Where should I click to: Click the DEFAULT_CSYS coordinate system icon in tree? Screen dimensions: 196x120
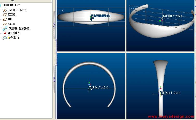(x=5, y=10)
